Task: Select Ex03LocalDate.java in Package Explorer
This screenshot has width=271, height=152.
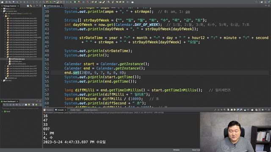Action: pyautogui.click(x=19, y=64)
